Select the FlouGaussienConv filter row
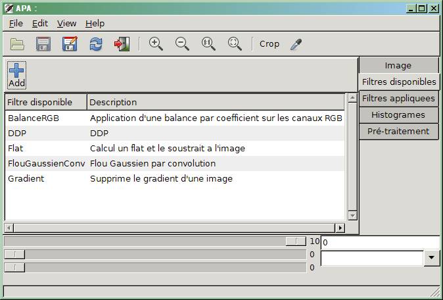The width and height of the screenshot is (443, 300). click(175, 163)
